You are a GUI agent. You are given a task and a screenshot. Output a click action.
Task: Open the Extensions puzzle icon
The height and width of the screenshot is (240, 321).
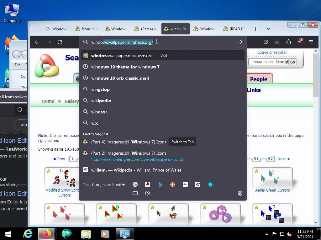[288, 42]
